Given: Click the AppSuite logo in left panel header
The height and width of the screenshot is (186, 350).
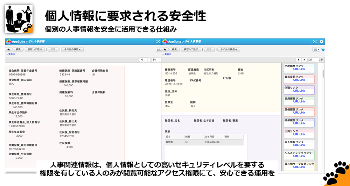Looking at the screenshot, I should 8,41.
